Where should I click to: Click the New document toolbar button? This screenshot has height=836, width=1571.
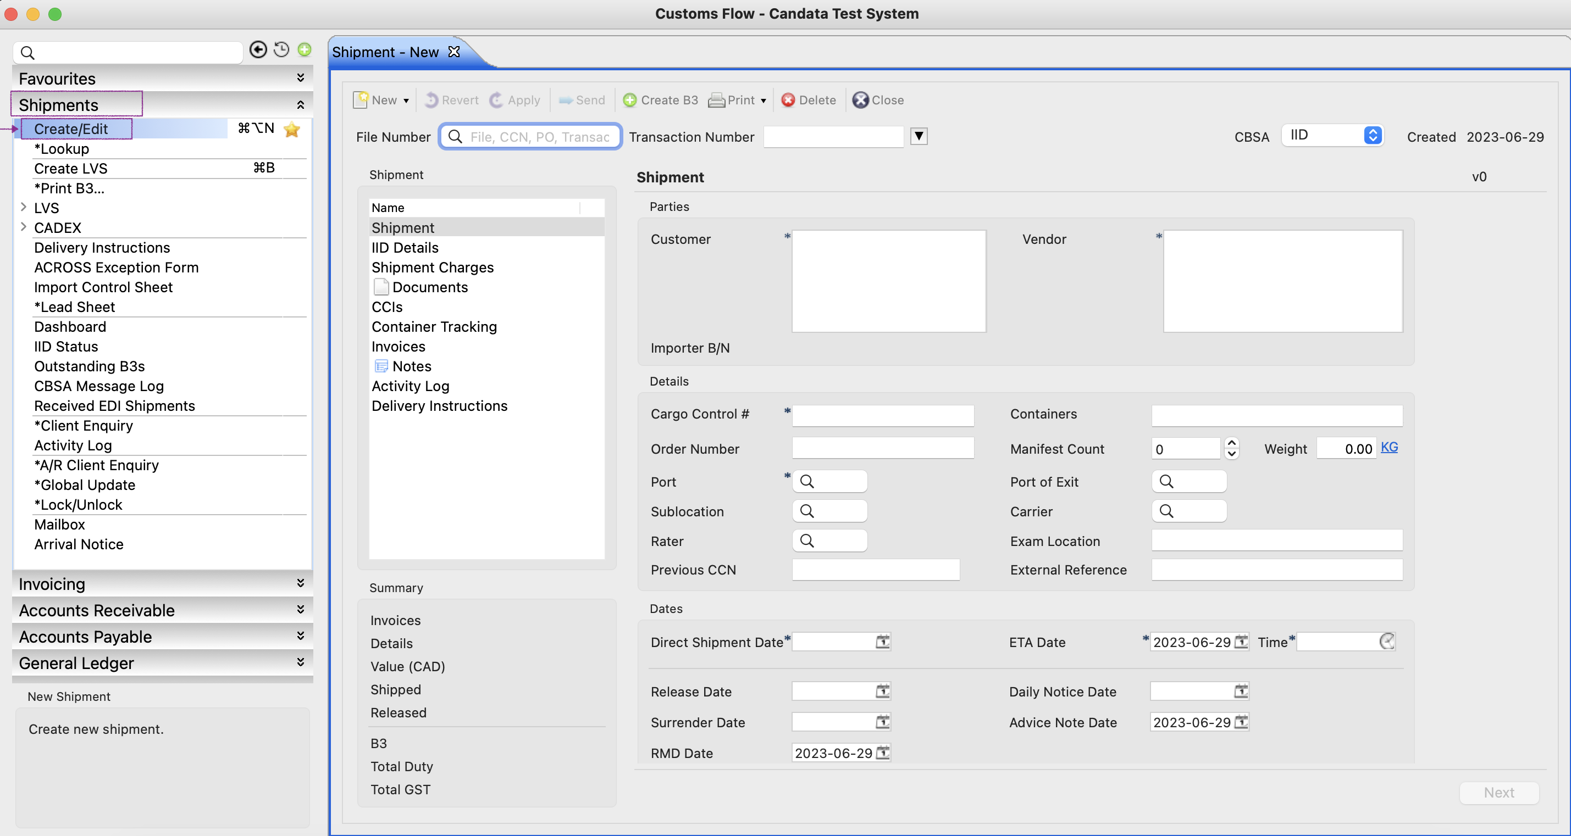[x=375, y=100]
